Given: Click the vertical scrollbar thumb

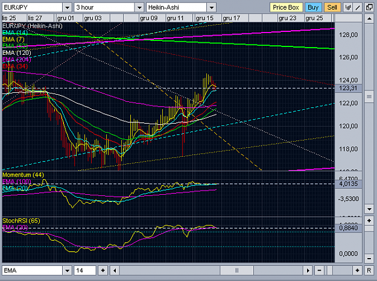Looking at the screenshot, I should (369, 97).
